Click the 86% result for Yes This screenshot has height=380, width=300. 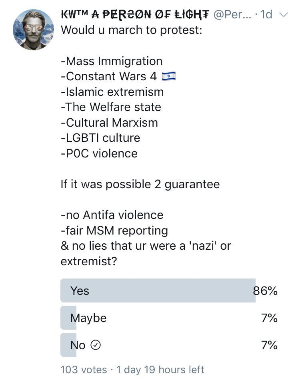(x=265, y=290)
